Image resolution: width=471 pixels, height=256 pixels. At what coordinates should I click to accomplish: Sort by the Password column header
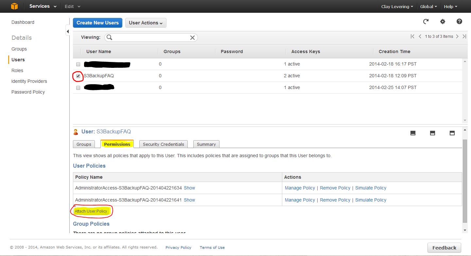pos(232,52)
